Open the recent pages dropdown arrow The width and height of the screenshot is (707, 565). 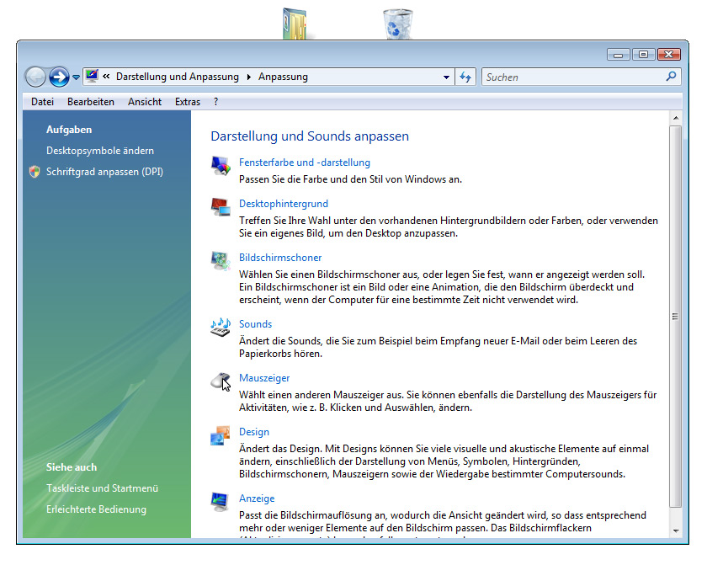point(76,77)
